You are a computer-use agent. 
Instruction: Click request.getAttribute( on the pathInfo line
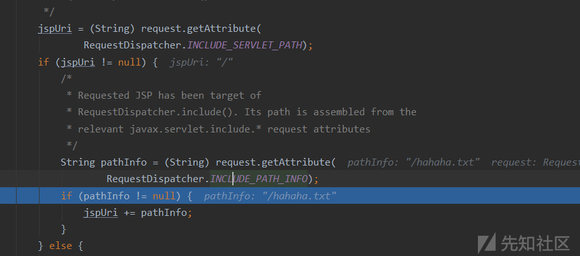coord(276,162)
